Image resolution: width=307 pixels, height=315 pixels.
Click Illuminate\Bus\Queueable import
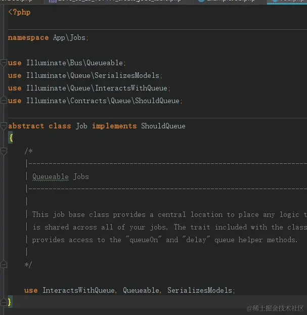coord(74,63)
